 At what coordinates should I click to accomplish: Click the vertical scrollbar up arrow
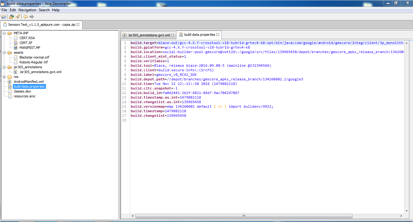[x=407, y=43]
